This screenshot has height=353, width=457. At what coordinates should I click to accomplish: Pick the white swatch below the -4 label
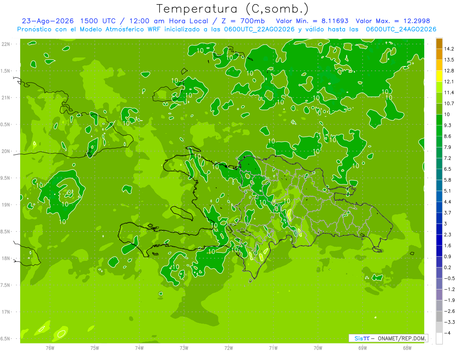coord(439,338)
